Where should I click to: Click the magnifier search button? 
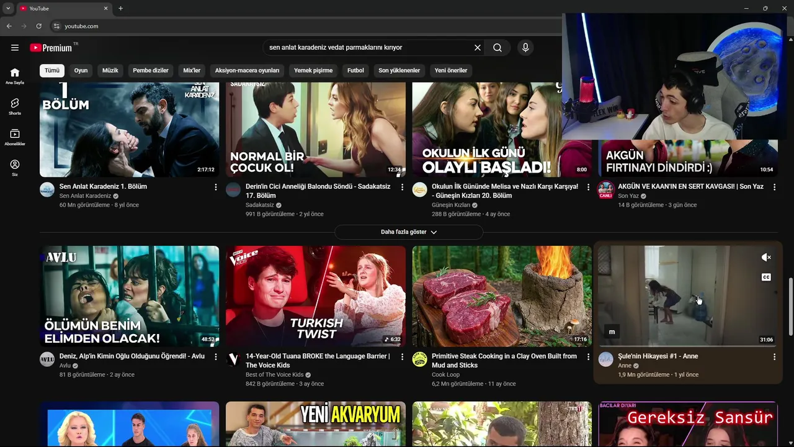[497, 48]
